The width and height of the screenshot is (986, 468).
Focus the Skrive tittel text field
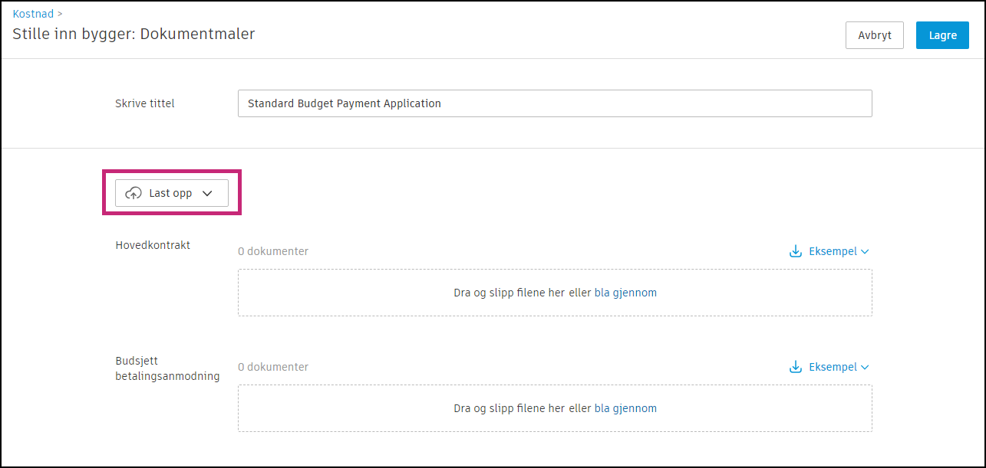(x=554, y=103)
